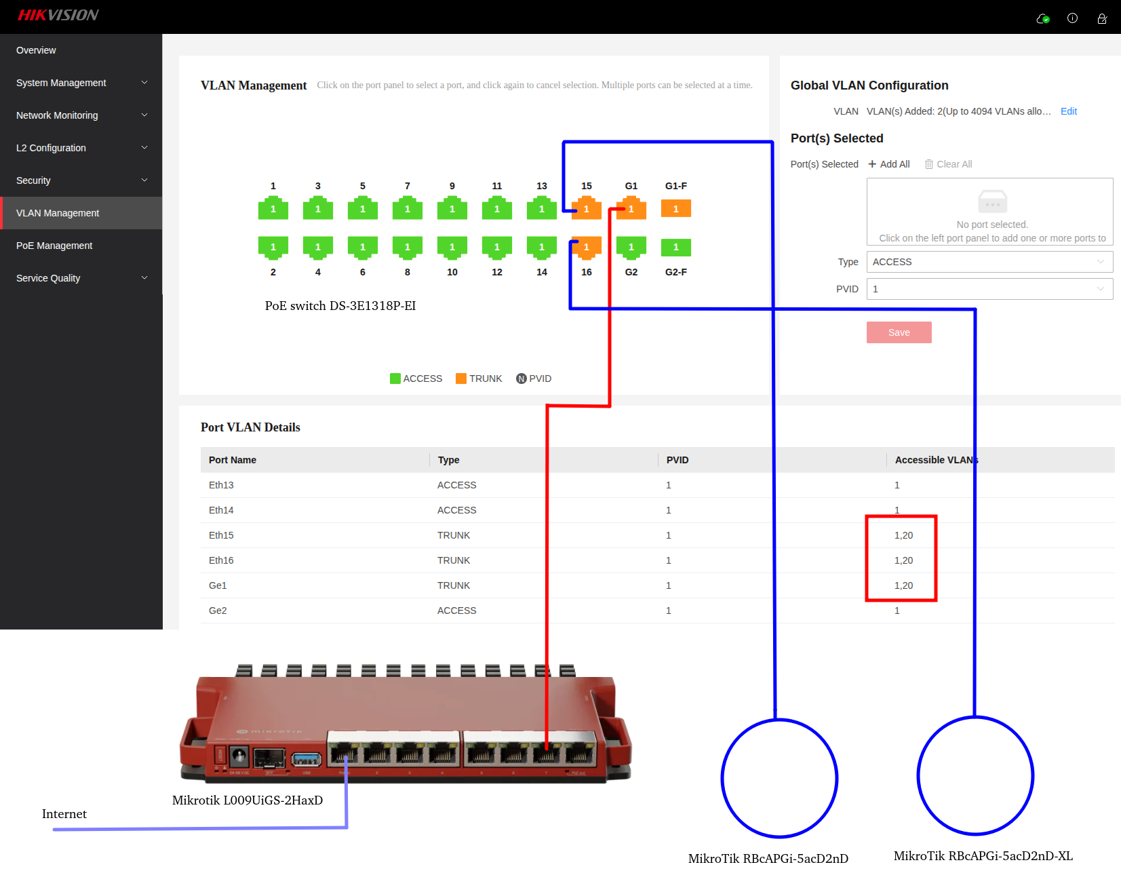The width and height of the screenshot is (1121, 890).
Task: Expand Service Quality menu
Action: [x=81, y=278]
